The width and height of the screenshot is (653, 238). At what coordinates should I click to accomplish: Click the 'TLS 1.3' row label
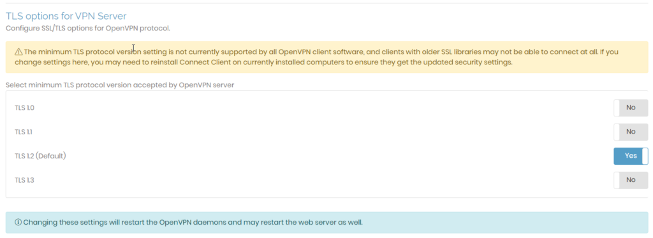click(x=24, y=180)
